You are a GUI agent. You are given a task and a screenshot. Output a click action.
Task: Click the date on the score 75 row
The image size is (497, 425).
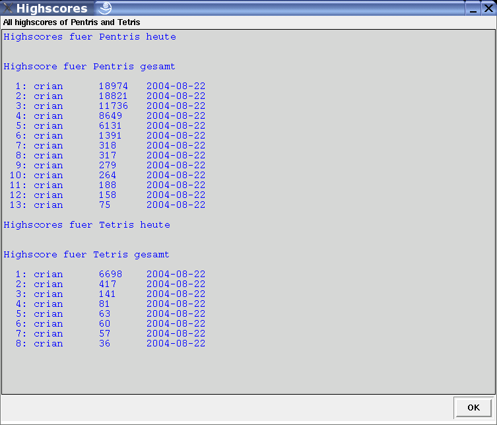(x=176, y=205)
